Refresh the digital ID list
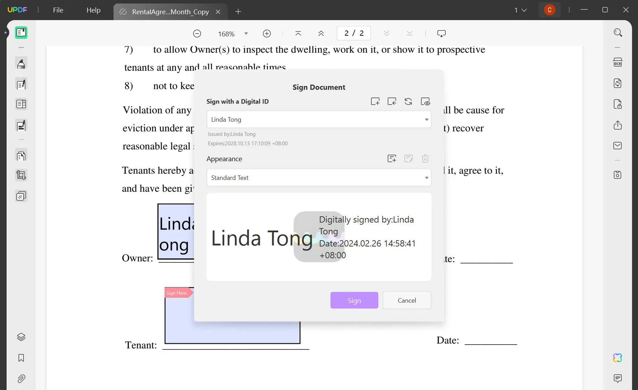The width and height of the screenshot is (638, 390). pos(408,102)
